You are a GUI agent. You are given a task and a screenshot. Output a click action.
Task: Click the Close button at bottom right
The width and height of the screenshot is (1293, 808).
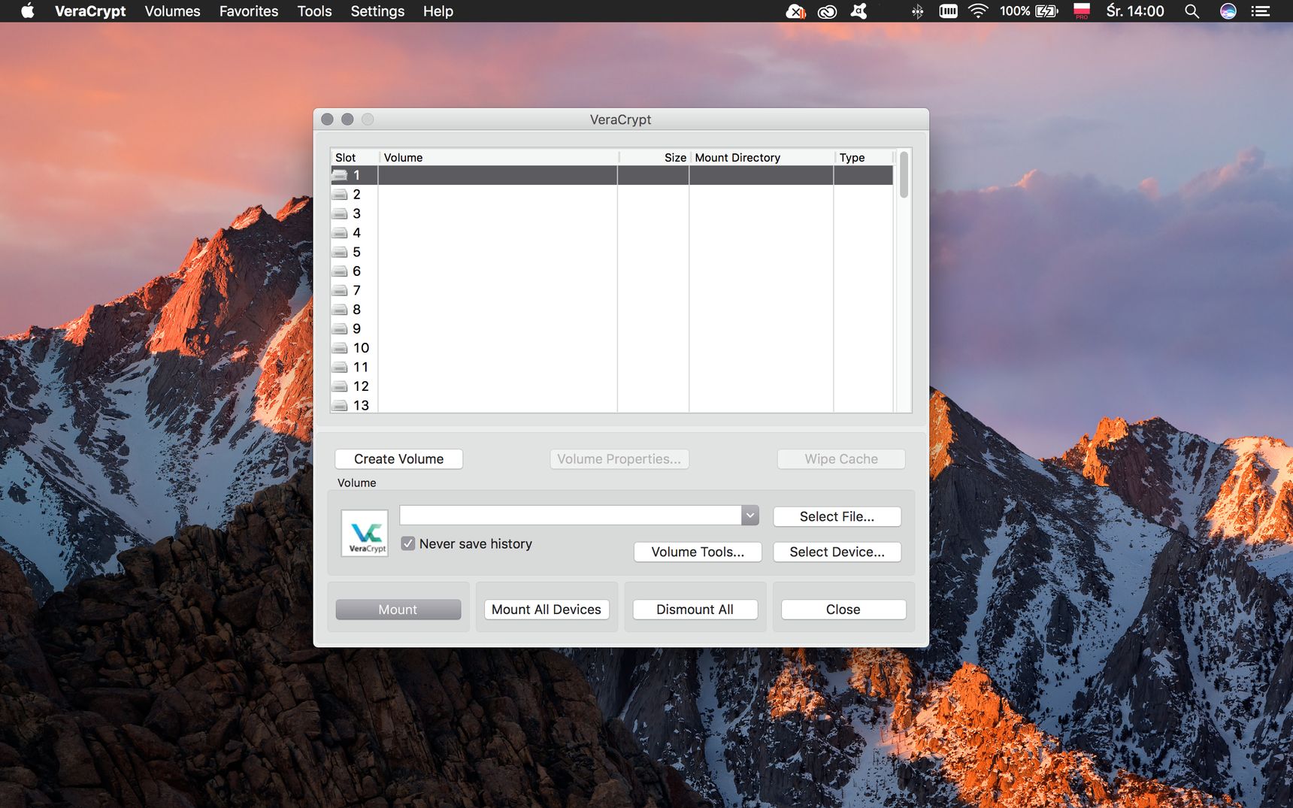point(843,610)
